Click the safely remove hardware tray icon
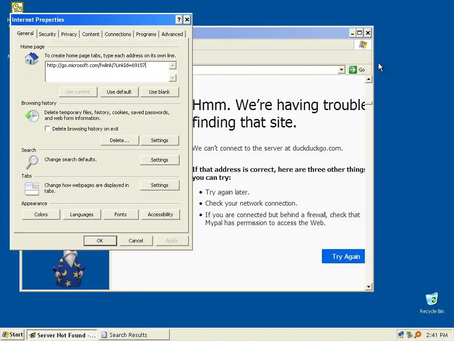Image resolution: width=454 pixels, height=341 pixels. click(x=409, y=335)
